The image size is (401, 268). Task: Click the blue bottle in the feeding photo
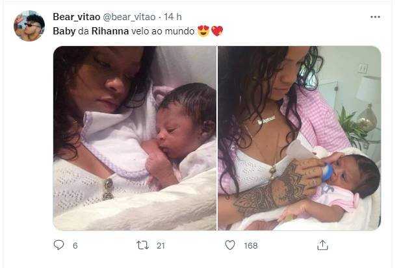pos(327,170)
